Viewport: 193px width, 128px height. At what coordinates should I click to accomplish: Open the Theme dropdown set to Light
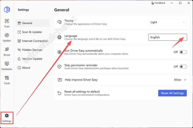coord(168,22)
